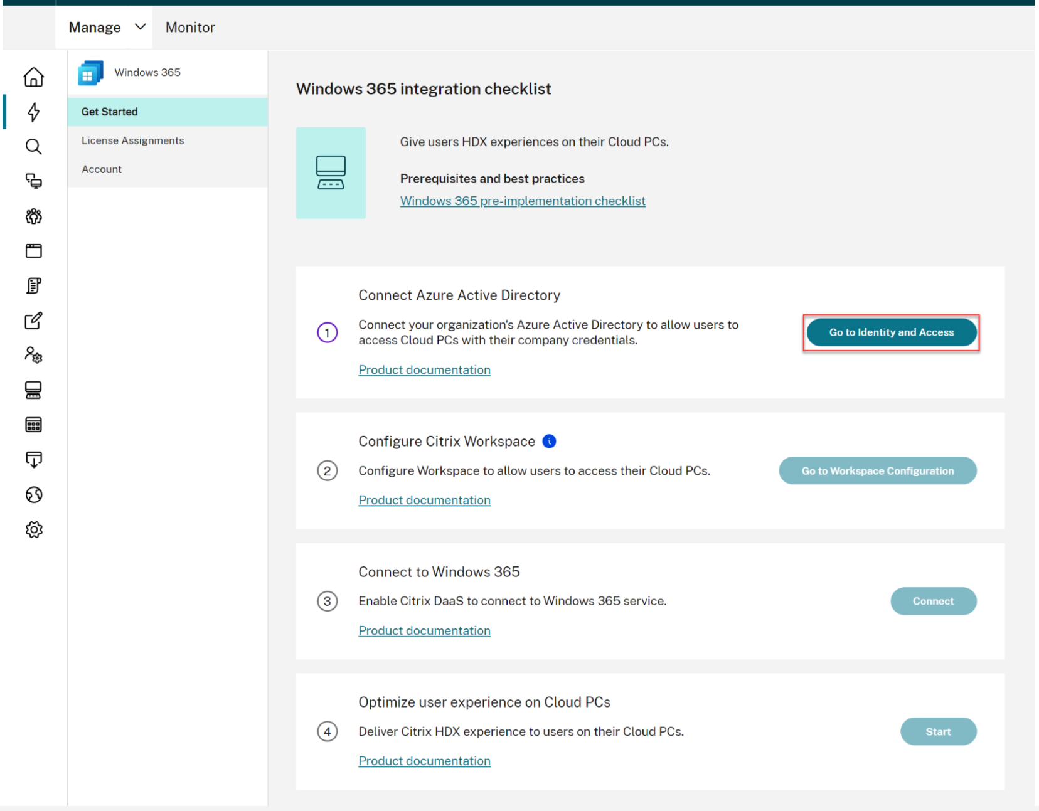The width and height of the screenshot is (1039, 811).
Task: Click the Connect button for Windows 365
Action: (x=933, y=602)
